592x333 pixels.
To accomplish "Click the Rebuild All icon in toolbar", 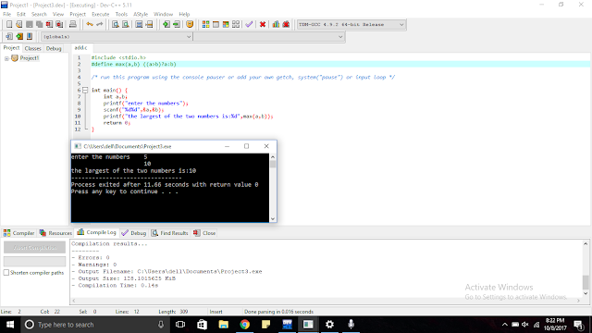I will pos(236,25).
